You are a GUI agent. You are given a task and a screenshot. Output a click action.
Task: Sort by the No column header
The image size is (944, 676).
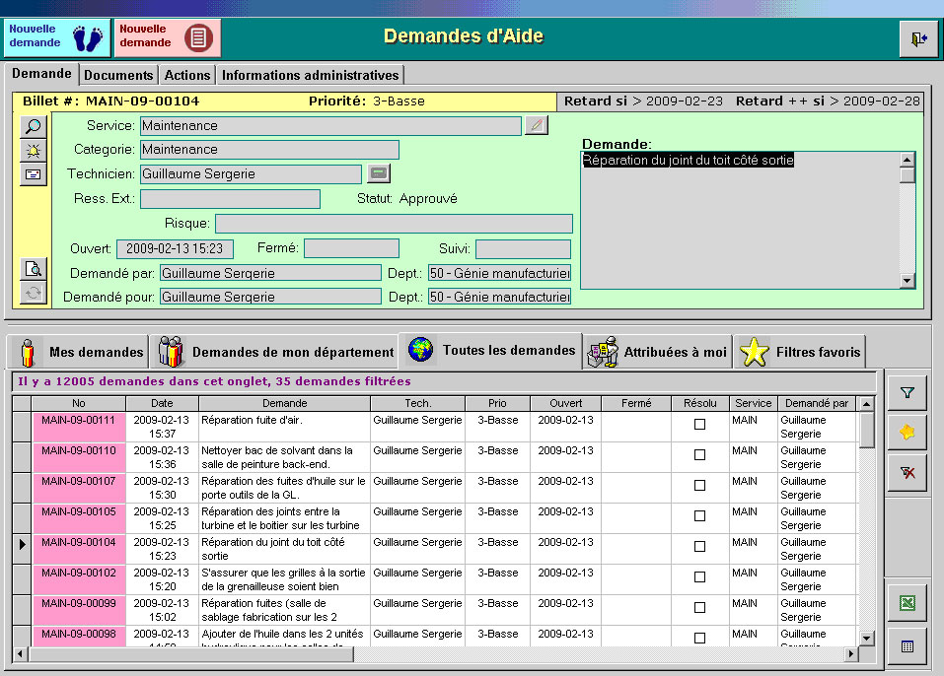tap(78, 403)
